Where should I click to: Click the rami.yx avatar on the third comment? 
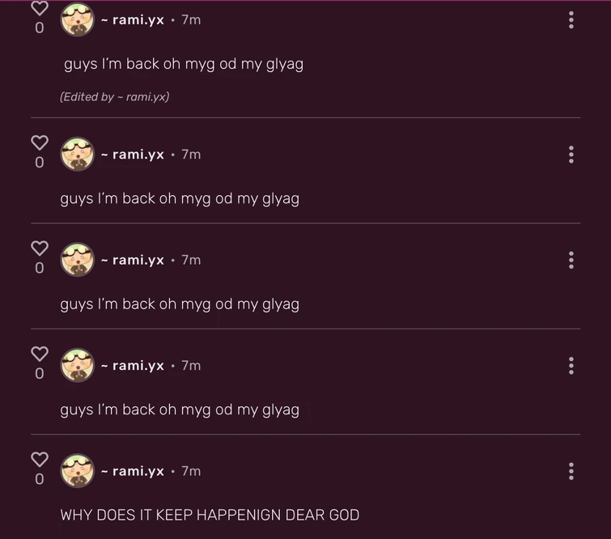(x=77, y=260)
